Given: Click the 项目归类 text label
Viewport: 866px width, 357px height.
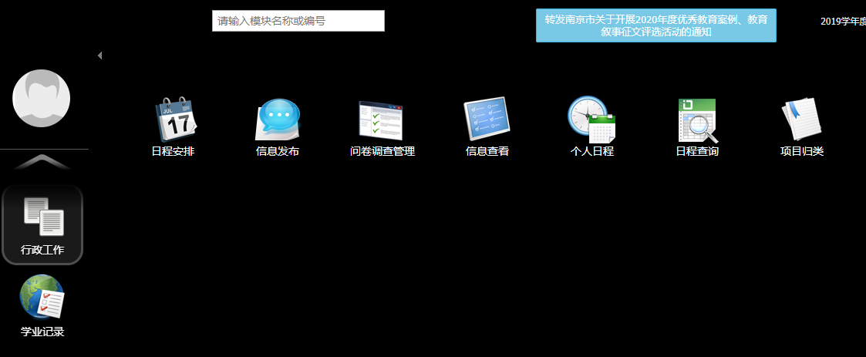Looking at the screenshot, I should pos(802,152).
